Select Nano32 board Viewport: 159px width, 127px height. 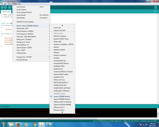(x=62, y=47)
